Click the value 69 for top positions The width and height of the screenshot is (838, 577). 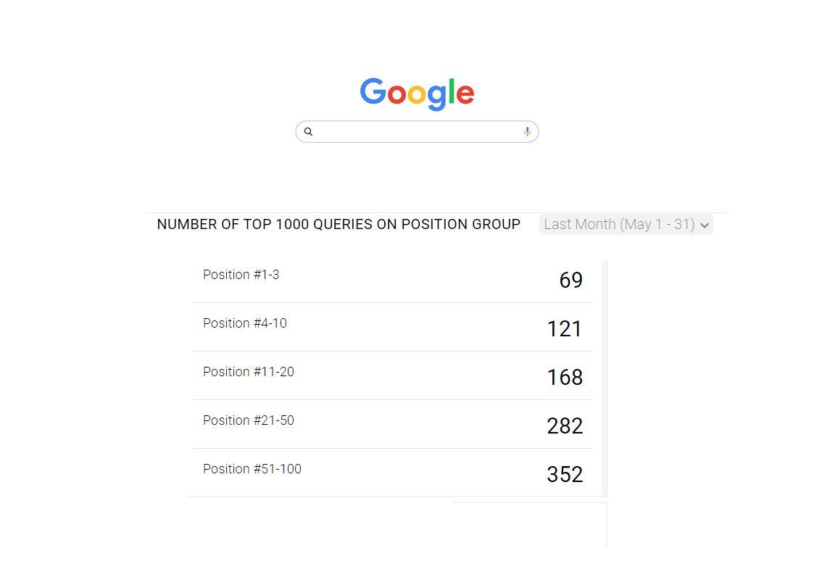click(x=571, y=281)
